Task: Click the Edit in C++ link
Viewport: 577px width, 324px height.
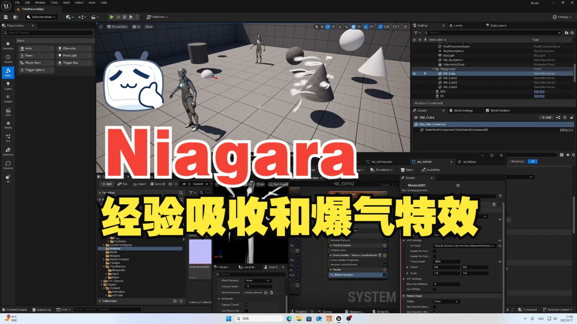Action: tap(566, 130)
